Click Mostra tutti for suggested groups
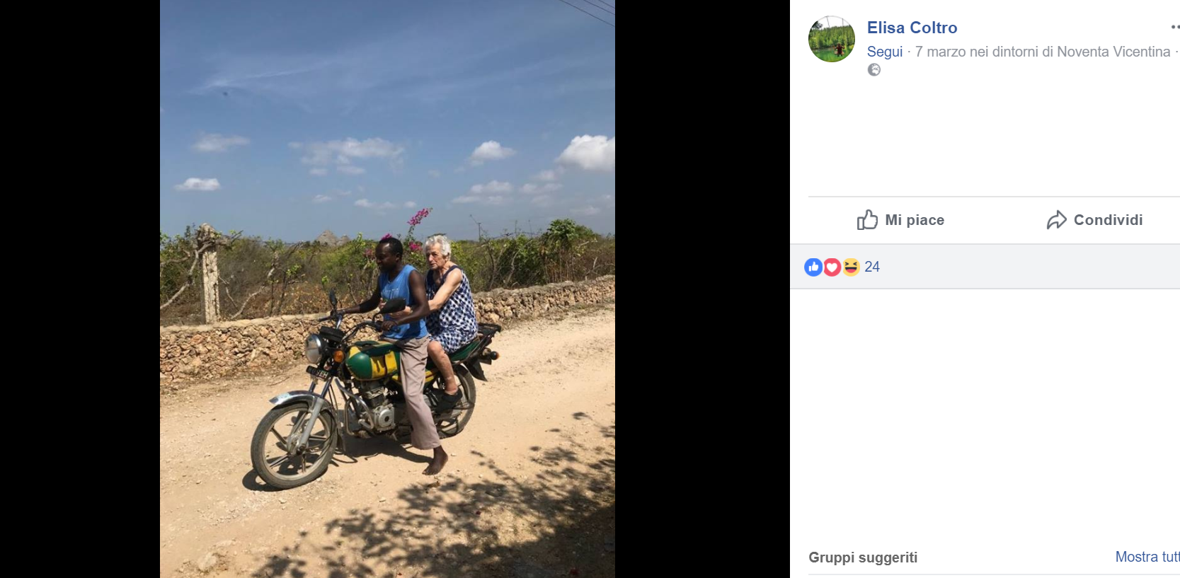1180x578 pixels. click(1147, 557)
